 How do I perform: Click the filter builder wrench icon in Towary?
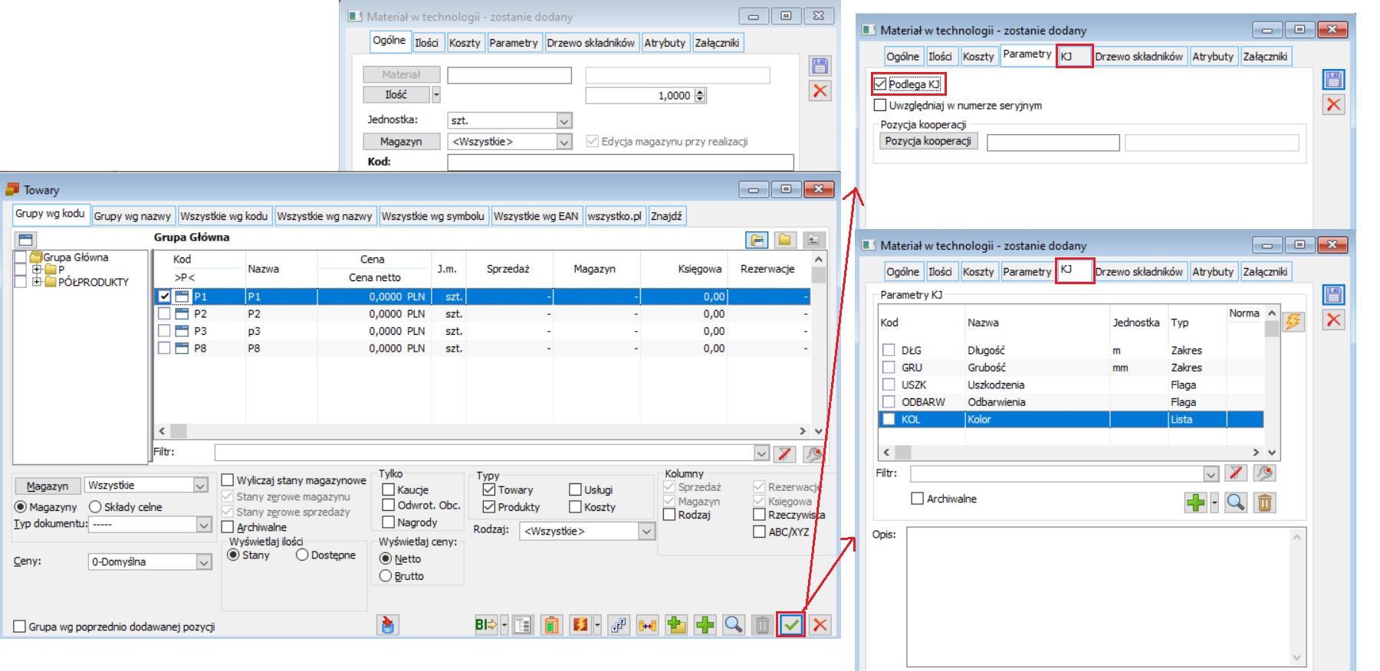(x=813, y=453)
